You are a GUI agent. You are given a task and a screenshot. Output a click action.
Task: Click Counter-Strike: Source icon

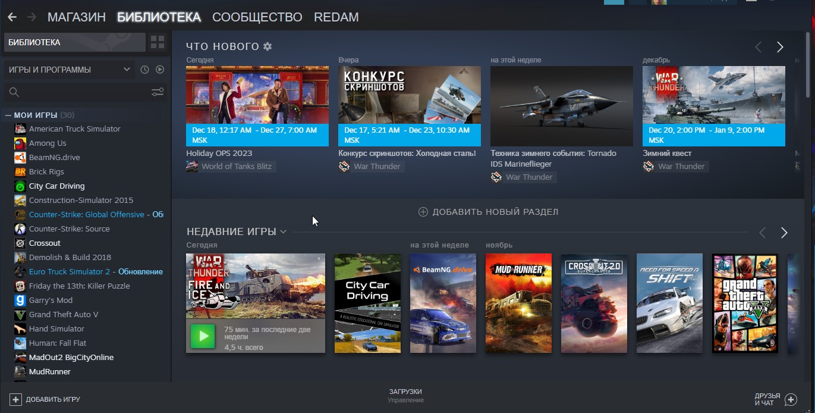[x=20, y=229]
